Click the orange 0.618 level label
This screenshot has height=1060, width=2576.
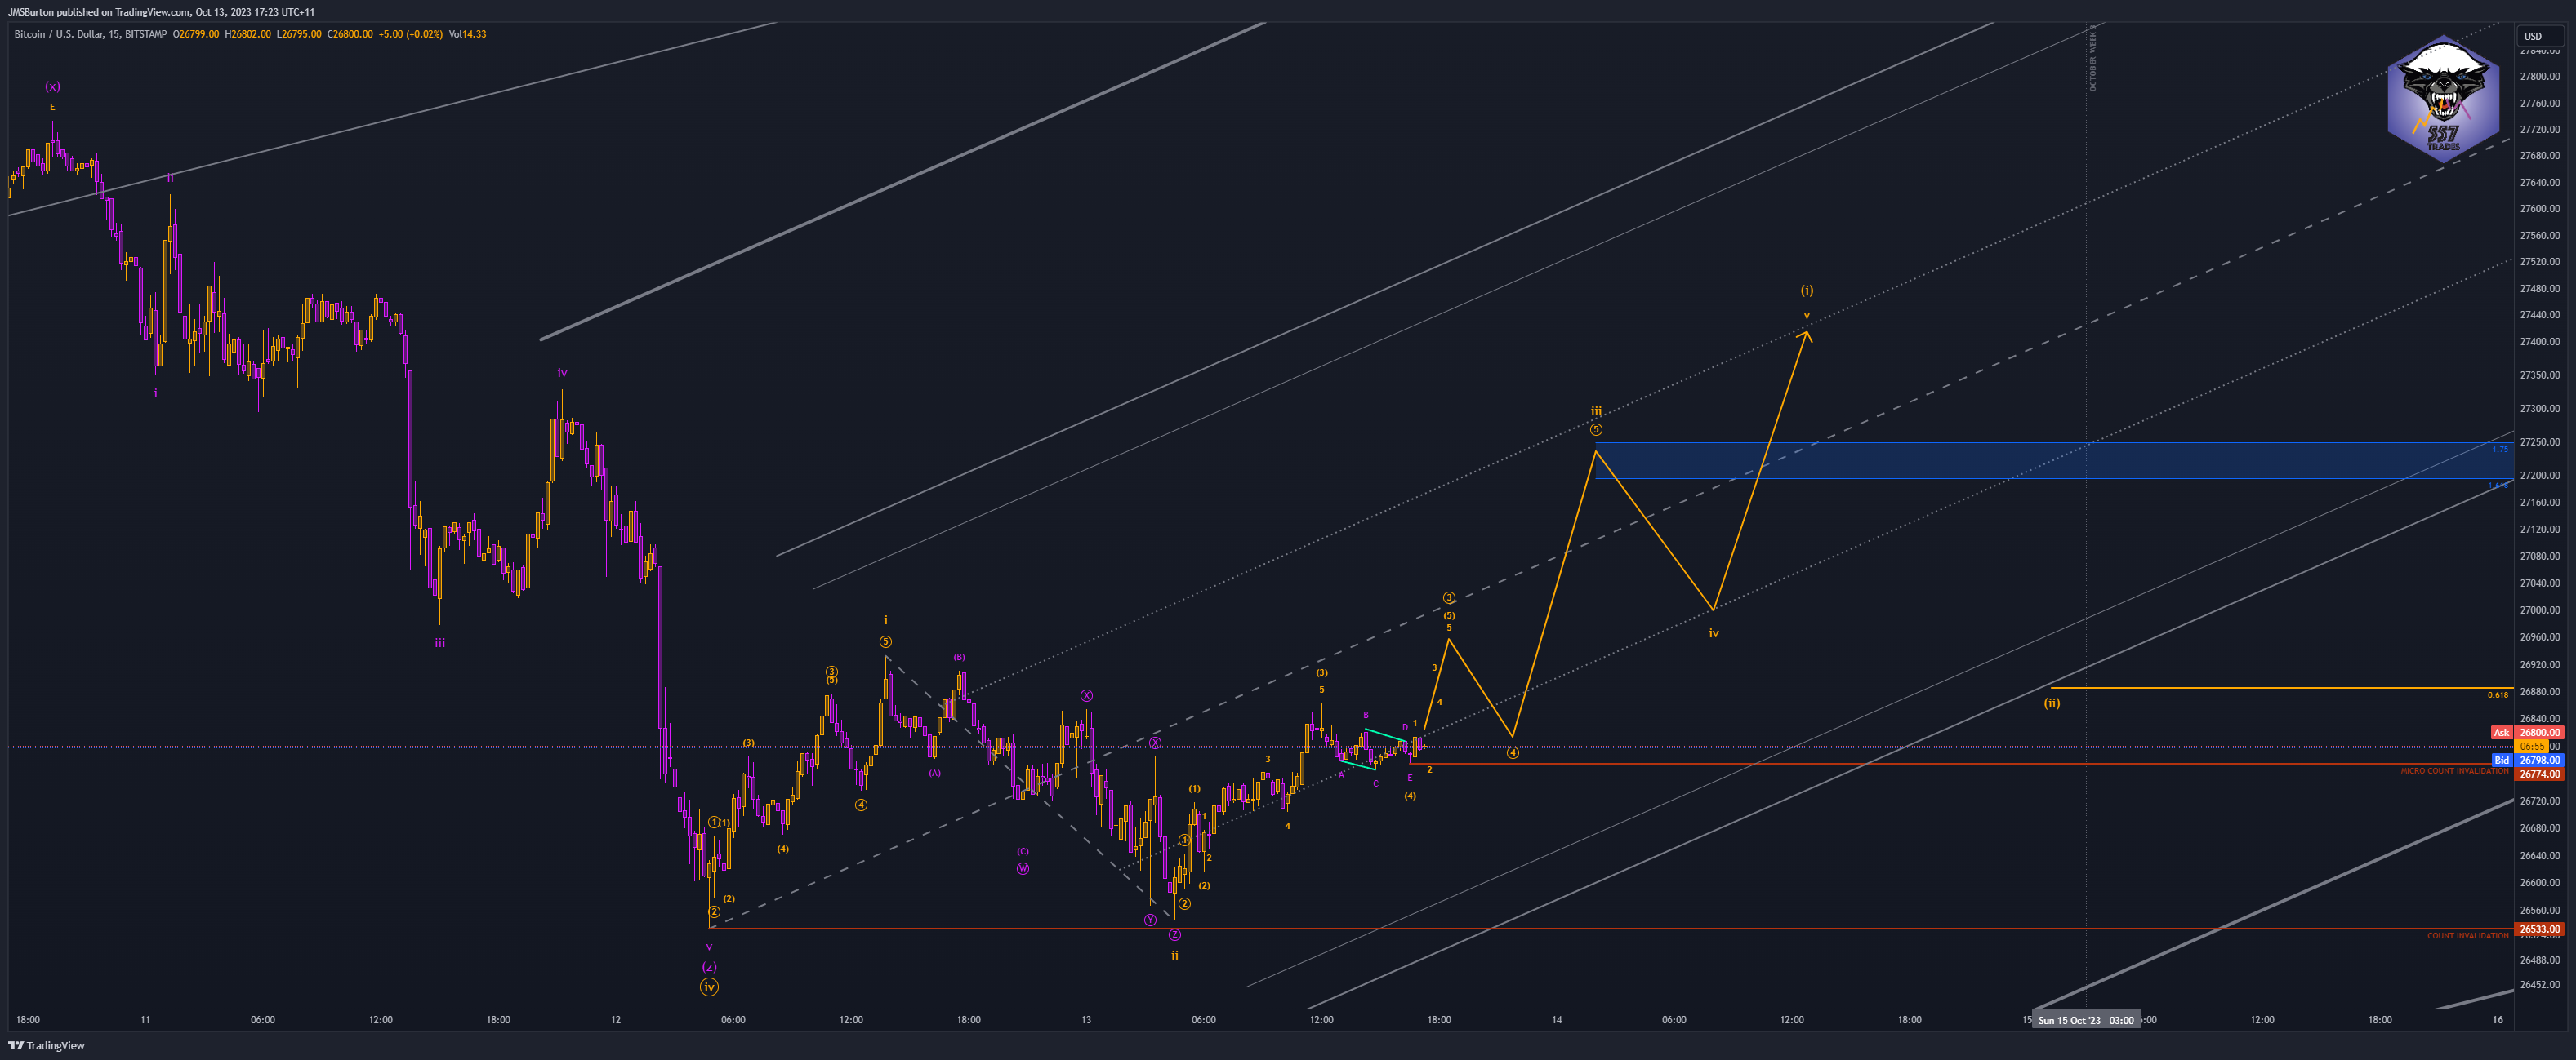click(2498, 694)
